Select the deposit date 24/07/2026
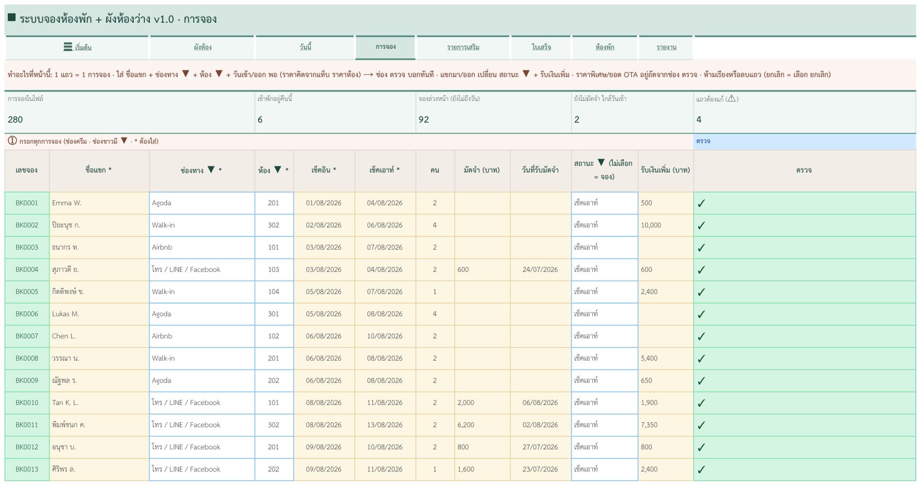921x486 pixels. pyautogui.click(x=541, y=270)
